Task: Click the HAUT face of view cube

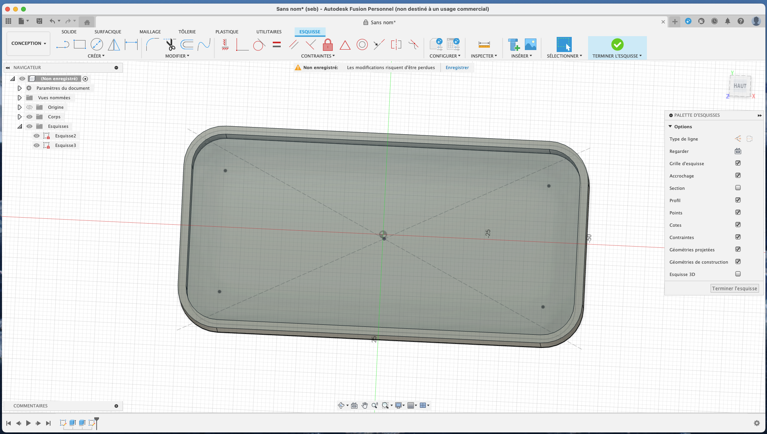Action: (x=740, y=86)
